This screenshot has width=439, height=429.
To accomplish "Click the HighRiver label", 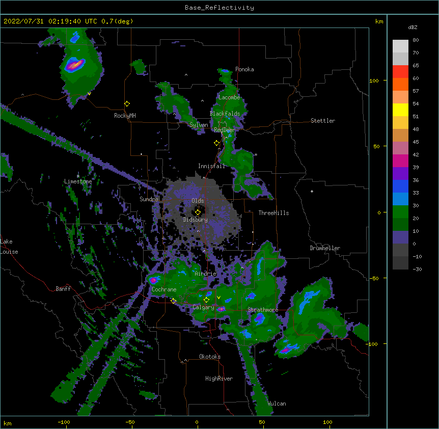I will tap(219, 379).
